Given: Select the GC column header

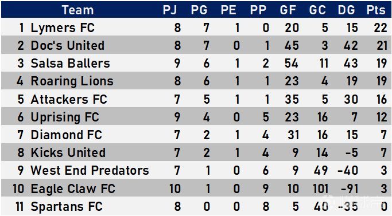Looking at the screenshot, I should pyautogui.click(x=317, y=10).
